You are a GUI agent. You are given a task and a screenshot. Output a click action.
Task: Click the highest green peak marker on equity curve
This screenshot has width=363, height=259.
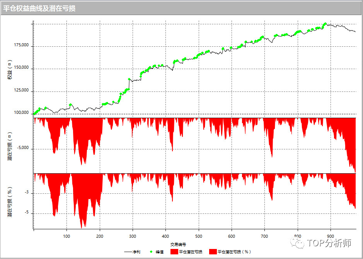pyautogui.click(x=326, y=24)
